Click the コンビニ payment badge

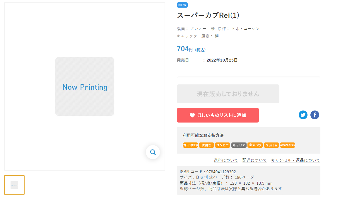(223, 145)
